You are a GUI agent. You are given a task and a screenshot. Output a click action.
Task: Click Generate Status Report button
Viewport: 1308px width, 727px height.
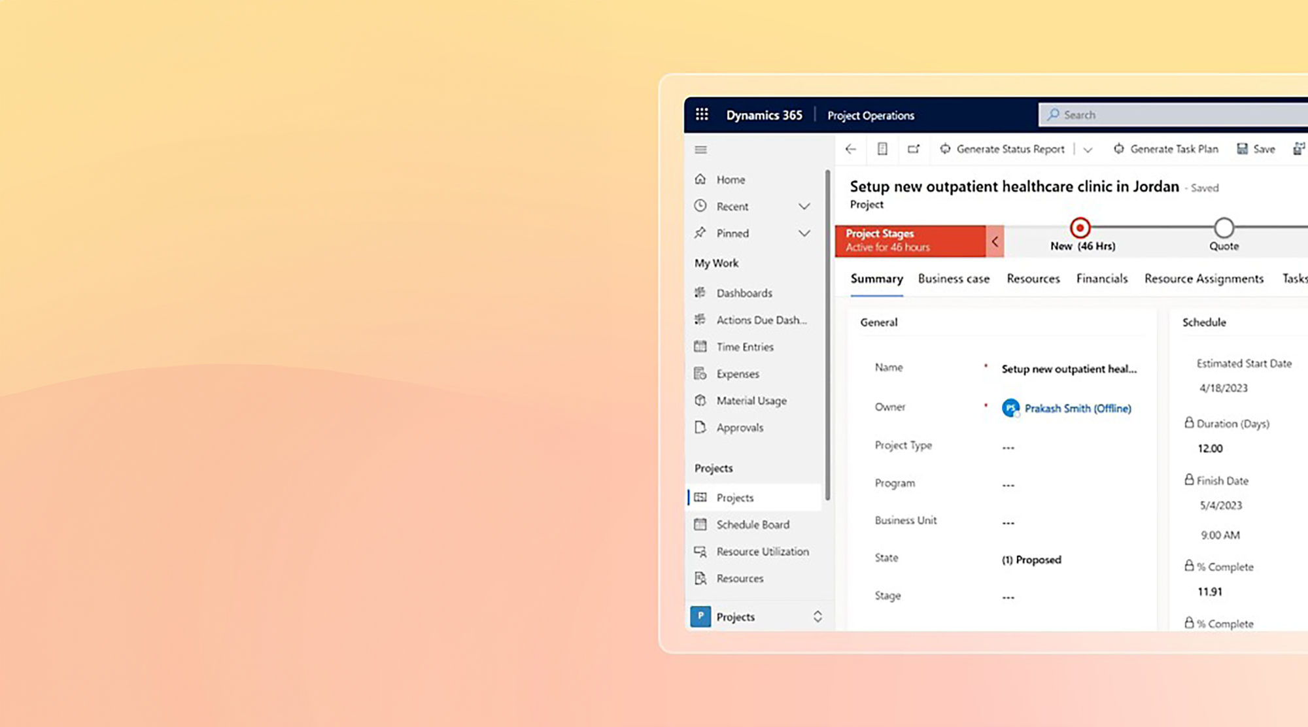[x=1003, y=149]
